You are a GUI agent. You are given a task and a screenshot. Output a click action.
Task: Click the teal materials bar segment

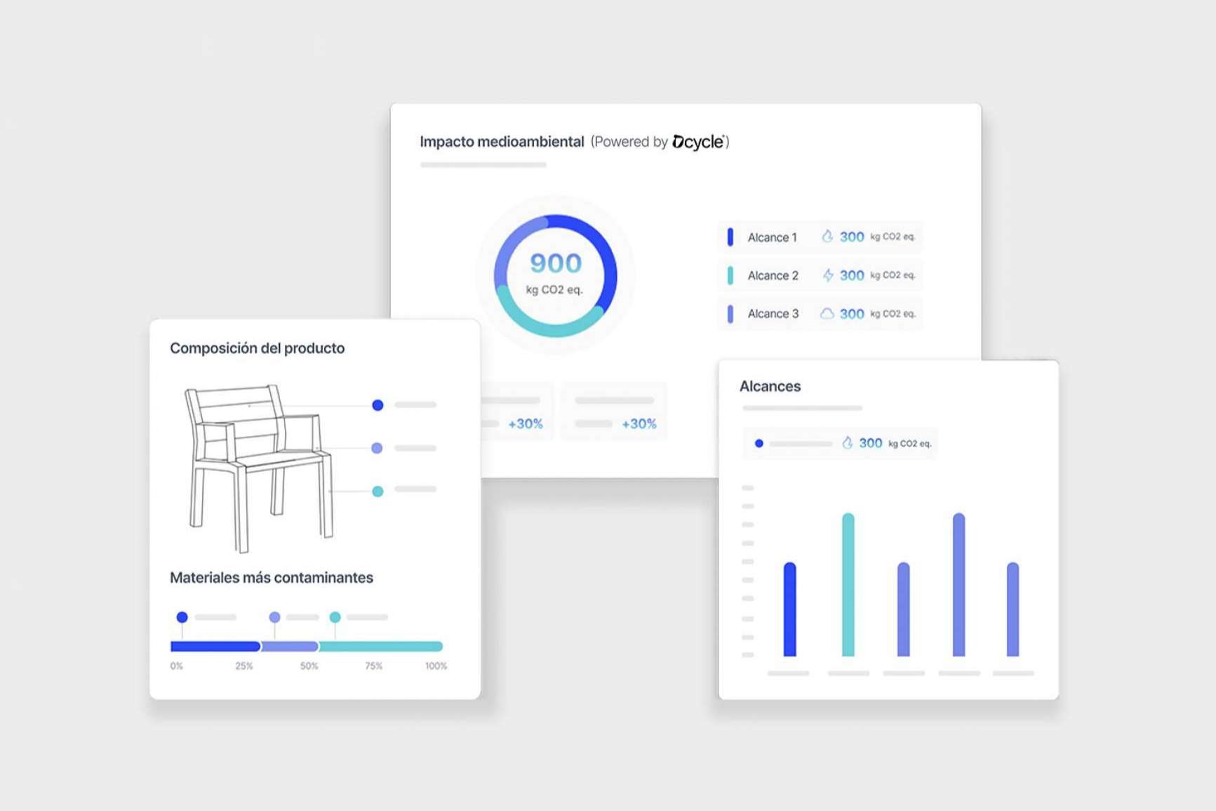381,646
